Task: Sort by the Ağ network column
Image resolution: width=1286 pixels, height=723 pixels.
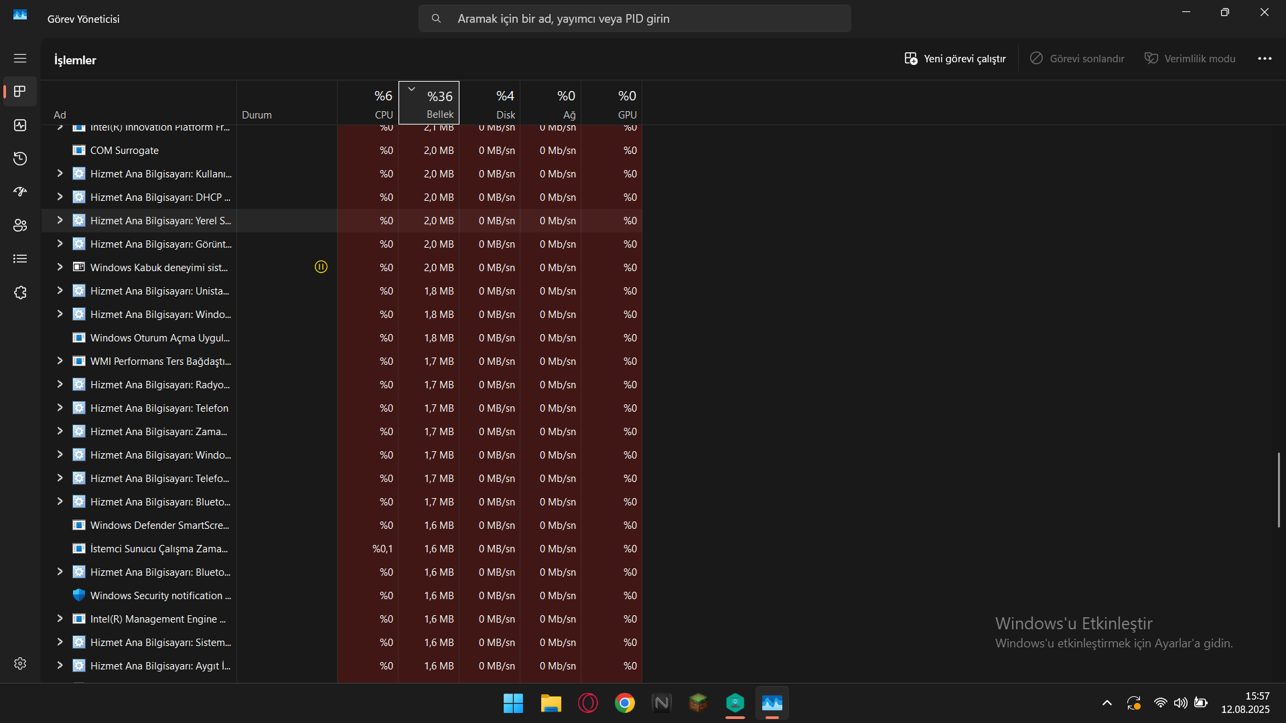Action: (x=551, y=103)
